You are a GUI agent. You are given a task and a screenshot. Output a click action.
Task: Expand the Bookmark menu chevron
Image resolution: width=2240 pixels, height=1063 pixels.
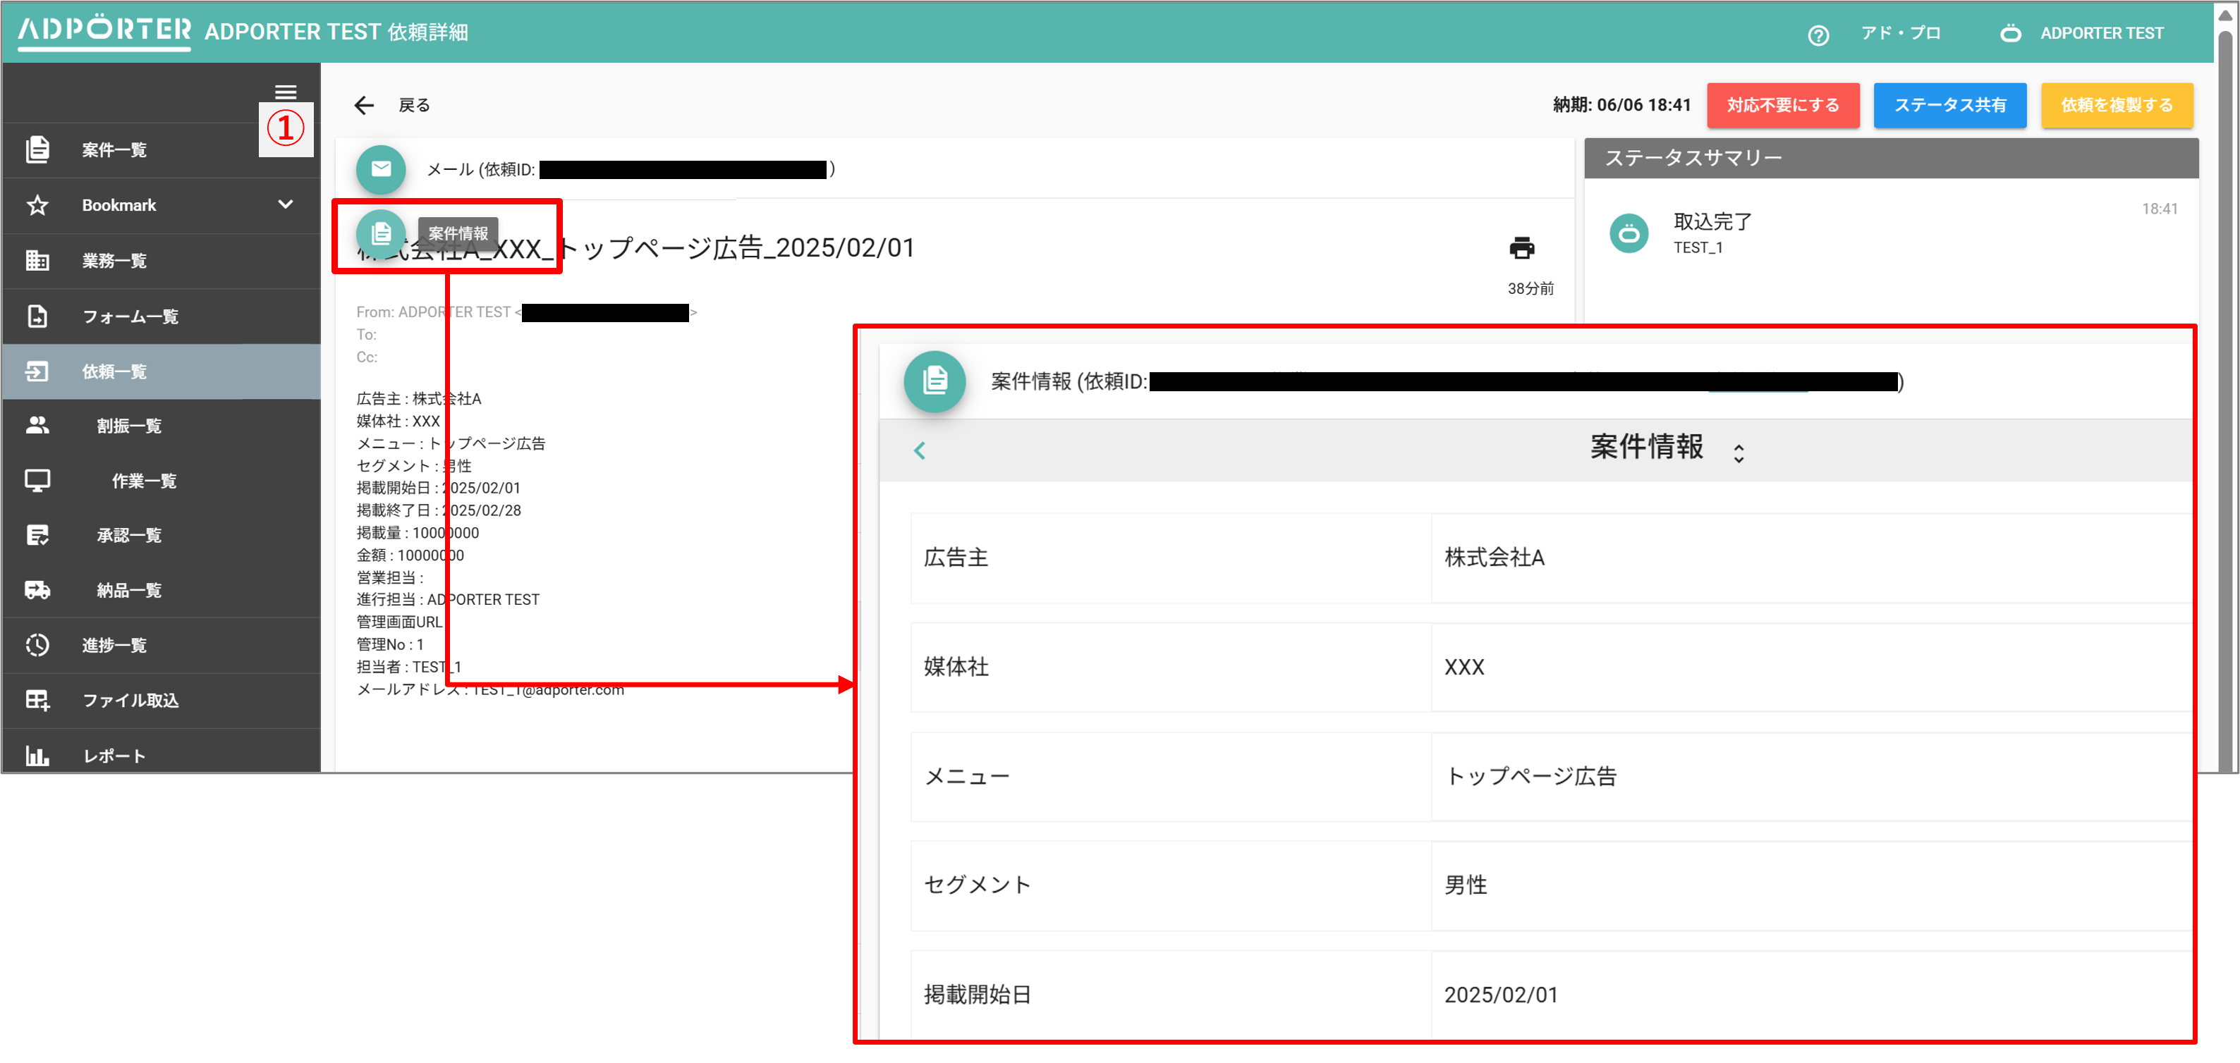point(285,204)
